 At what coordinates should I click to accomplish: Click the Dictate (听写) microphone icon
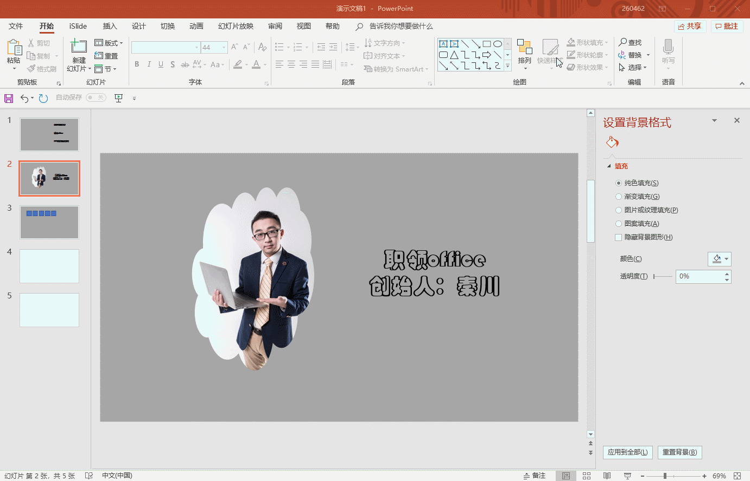pyautogui.click(x=668, y=47)
